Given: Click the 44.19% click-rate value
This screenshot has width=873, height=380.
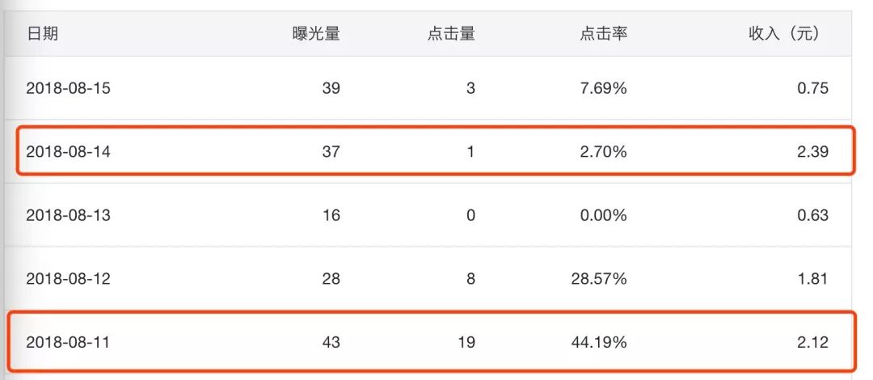Looking at the screenshot, I should click(599, 342).
